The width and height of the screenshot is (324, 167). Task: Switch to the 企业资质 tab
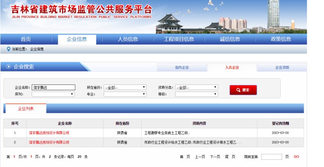click(x=282, y=67)
